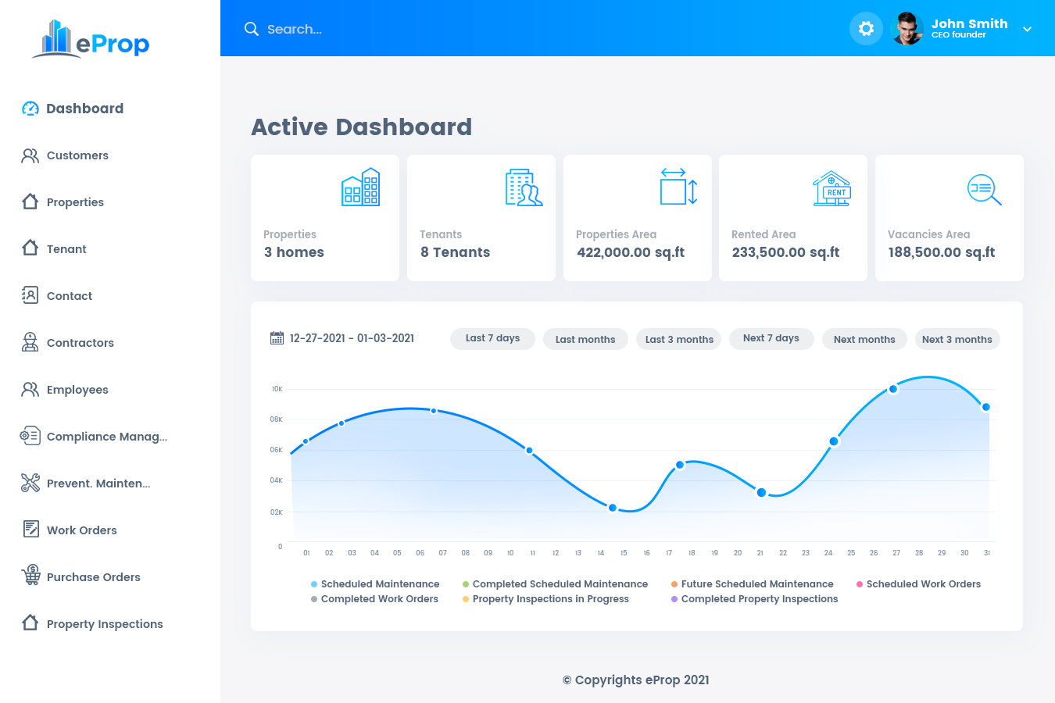Expand the John Smith profile dropdown
The image size is (1055, 703).
[x=1027, y=29]
